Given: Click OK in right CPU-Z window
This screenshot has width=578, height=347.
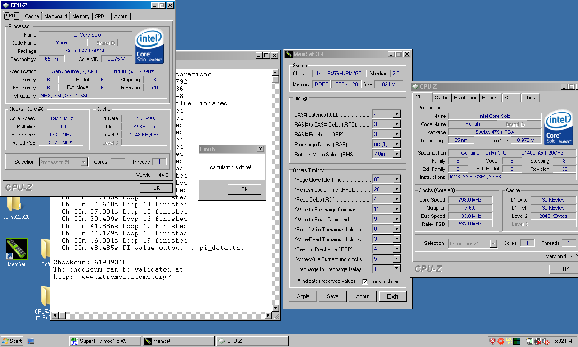Looking at the screenshot, I should point(564,269).
